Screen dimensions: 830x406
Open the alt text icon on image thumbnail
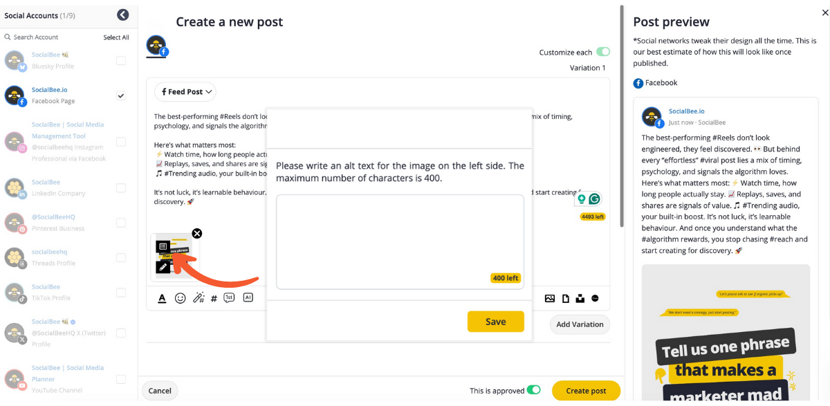163,246
